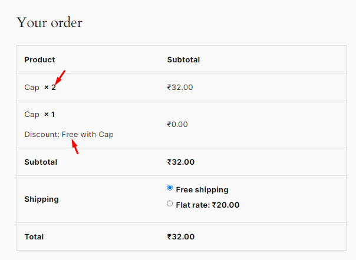Select the Free shipping radio button

click(x=170, y=188)
